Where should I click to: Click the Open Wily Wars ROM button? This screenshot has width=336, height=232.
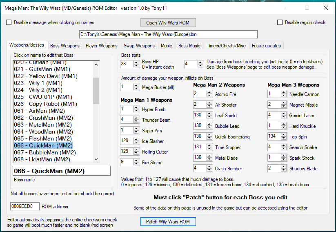pyautogui.click(x=168, y=22)
